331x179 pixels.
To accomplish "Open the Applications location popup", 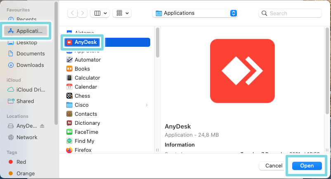I will point(195,13).
